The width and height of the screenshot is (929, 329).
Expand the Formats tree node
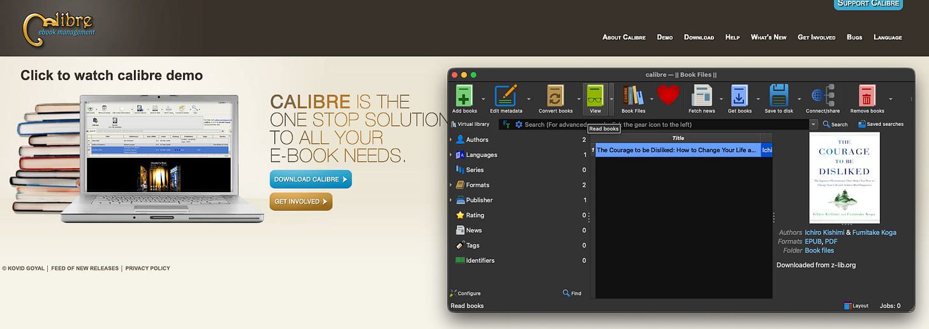[451, 185]
